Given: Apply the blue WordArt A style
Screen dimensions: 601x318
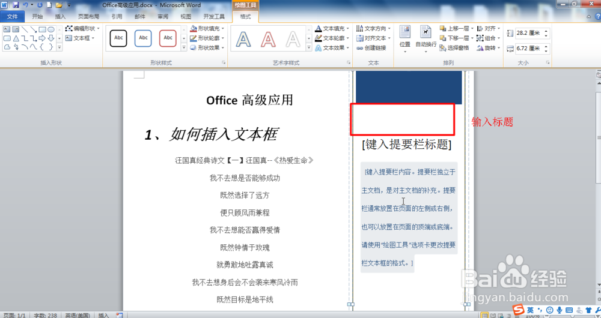Looking at the screenshot, I should [x=243, y=39].
